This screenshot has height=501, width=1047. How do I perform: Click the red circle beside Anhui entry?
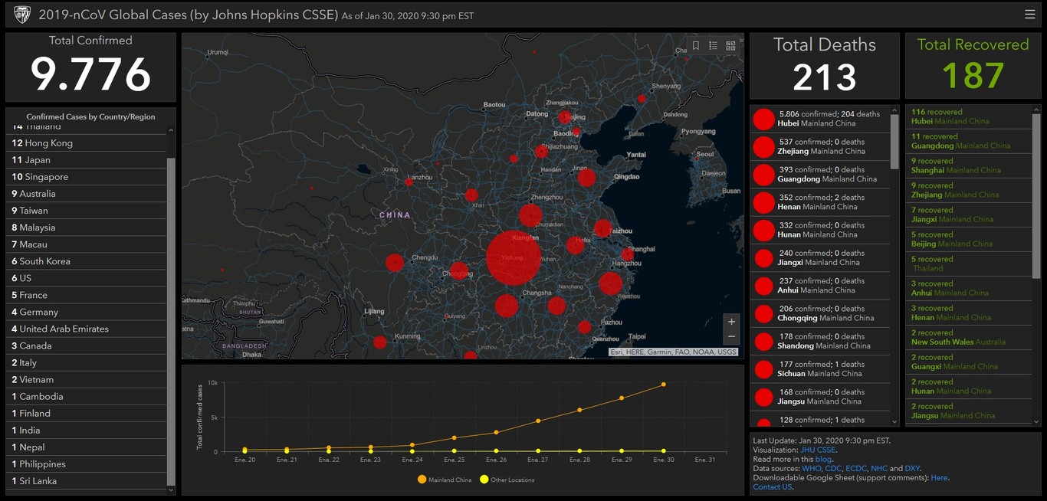pyautogui.click(x=763, y=286)
